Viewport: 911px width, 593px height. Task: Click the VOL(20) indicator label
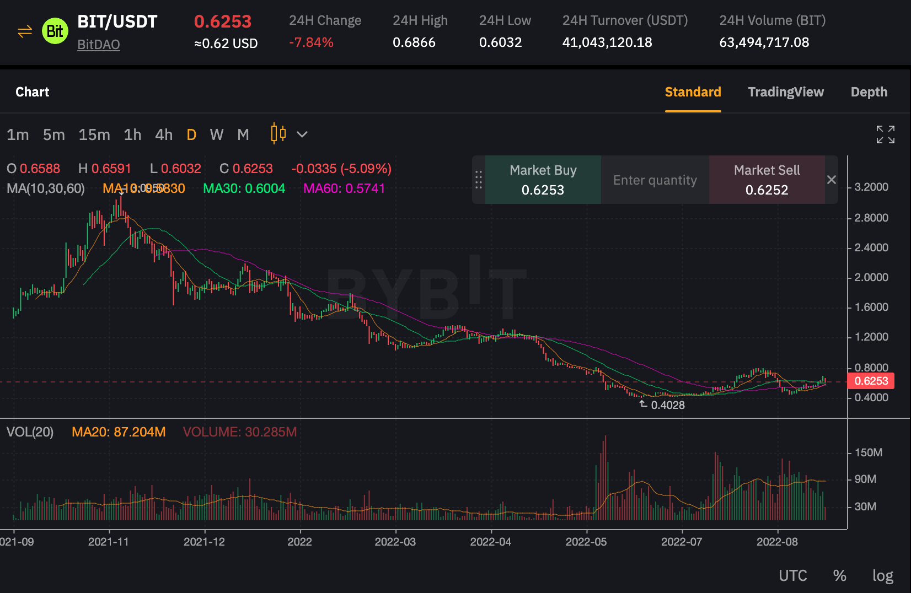tap(30, 432)
